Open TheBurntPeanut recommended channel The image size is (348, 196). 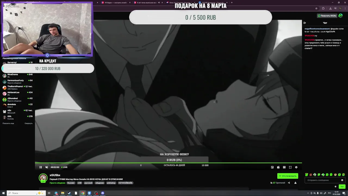click(x=17, y=87)
